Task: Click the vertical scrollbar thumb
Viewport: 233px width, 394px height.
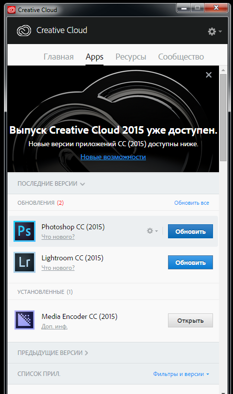Action: click(x=223, y=118)
